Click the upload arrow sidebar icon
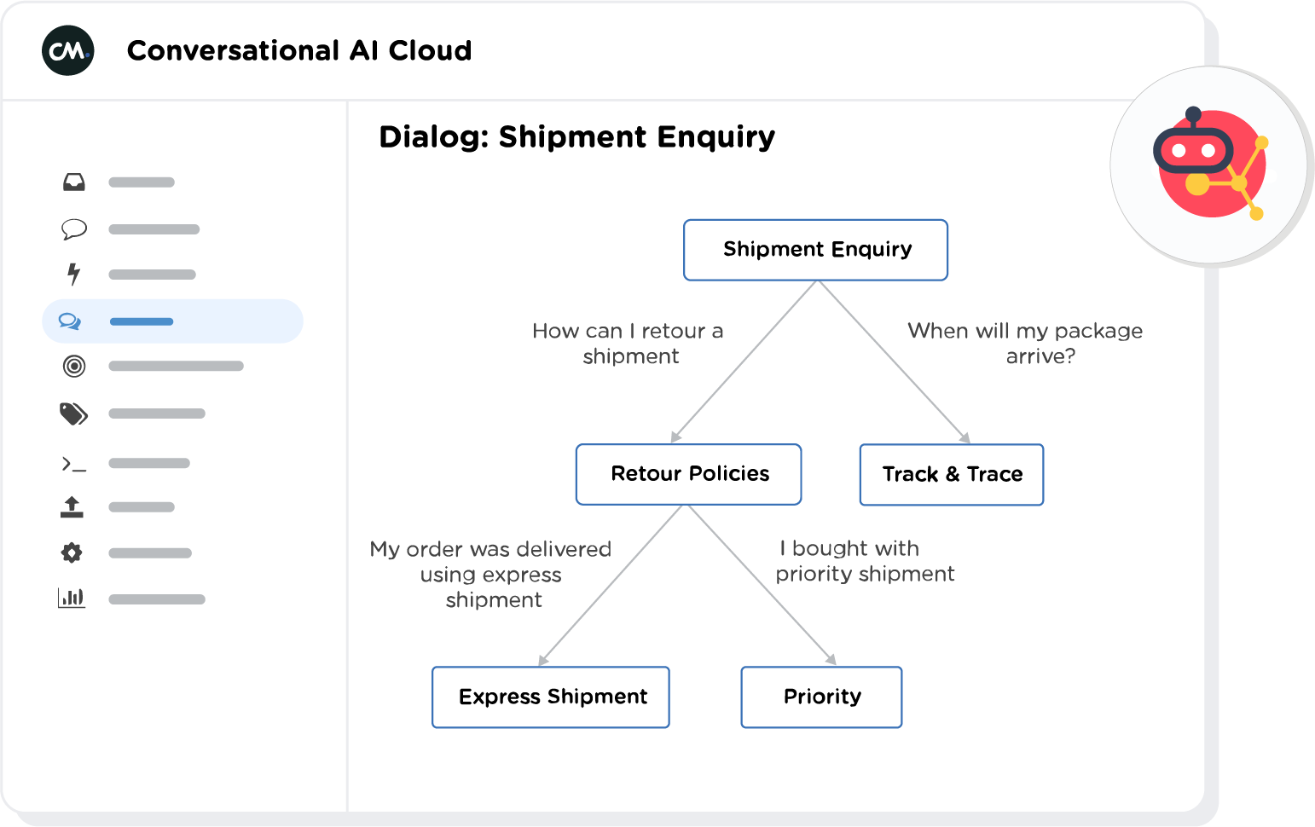 point(72,507)
